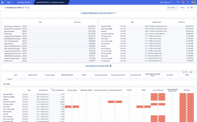Open the notifications bell
Screen dimensions: 197x122
pyautogui.click(x=183, y=2)
